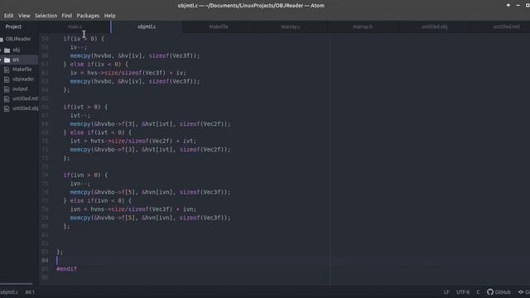Click the untitled.obj file icon in tree
Screen dimensions: 530x298
7,108
